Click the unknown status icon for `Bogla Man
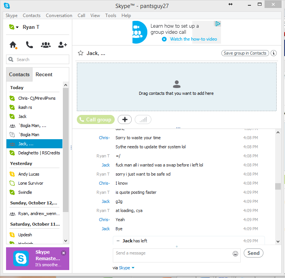 [x=12, y=135]
